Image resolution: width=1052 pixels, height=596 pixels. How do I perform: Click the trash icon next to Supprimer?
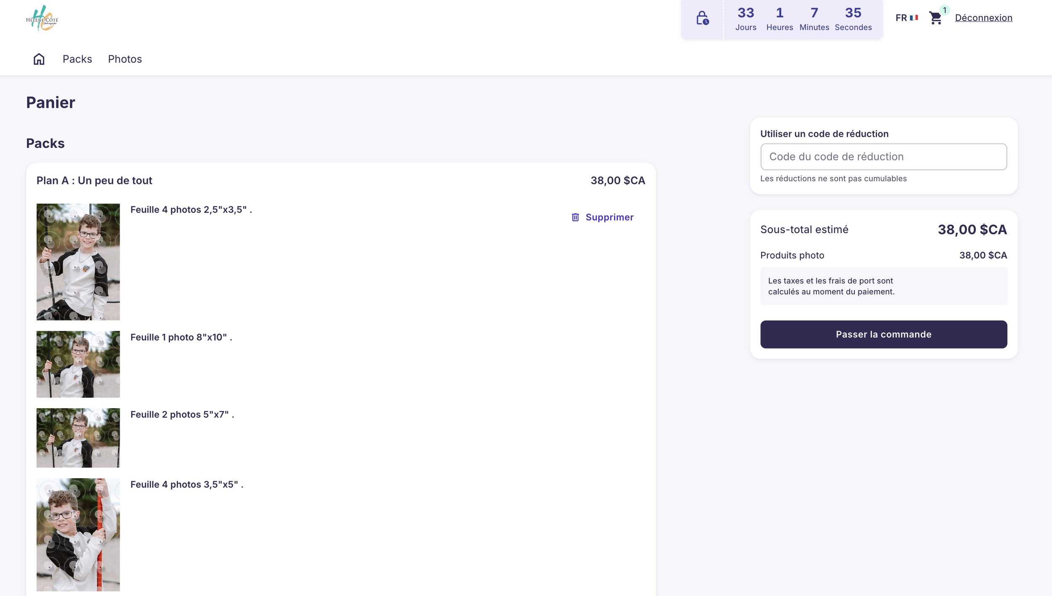point(575,218)
